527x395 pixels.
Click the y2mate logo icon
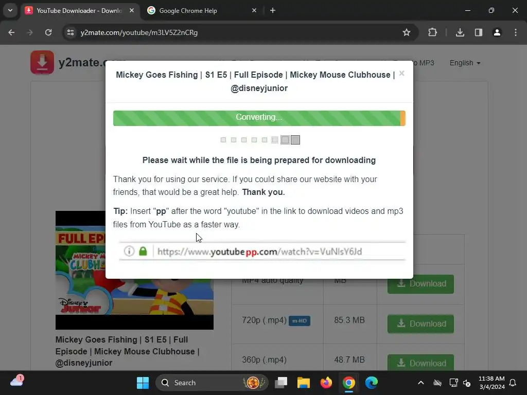[42, 62]
